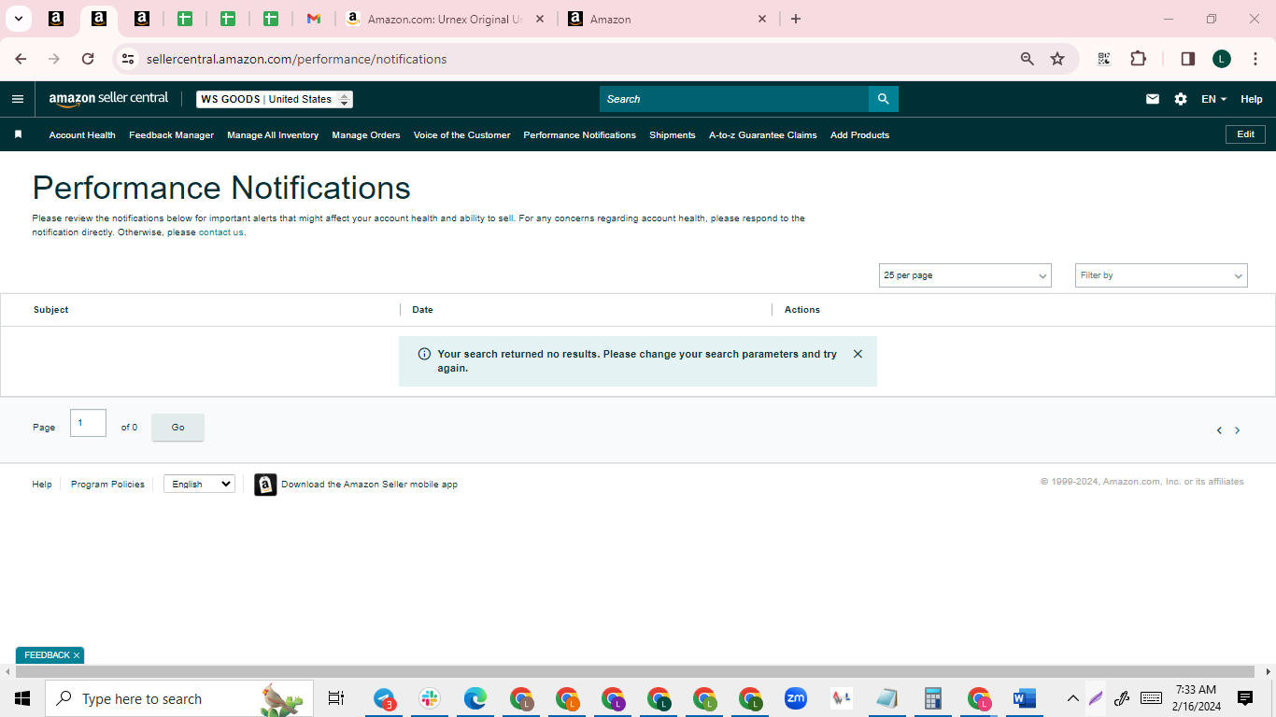Open Microsoft Word from taskbar
The height and width of the screenshot is (717, 1276).
[1025, 698]
